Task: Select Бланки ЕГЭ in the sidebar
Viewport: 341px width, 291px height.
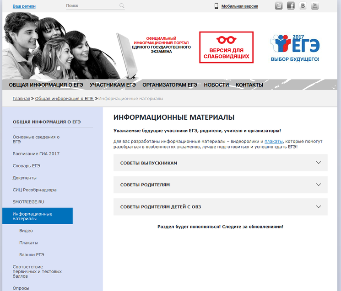Action: click(32, 254)
